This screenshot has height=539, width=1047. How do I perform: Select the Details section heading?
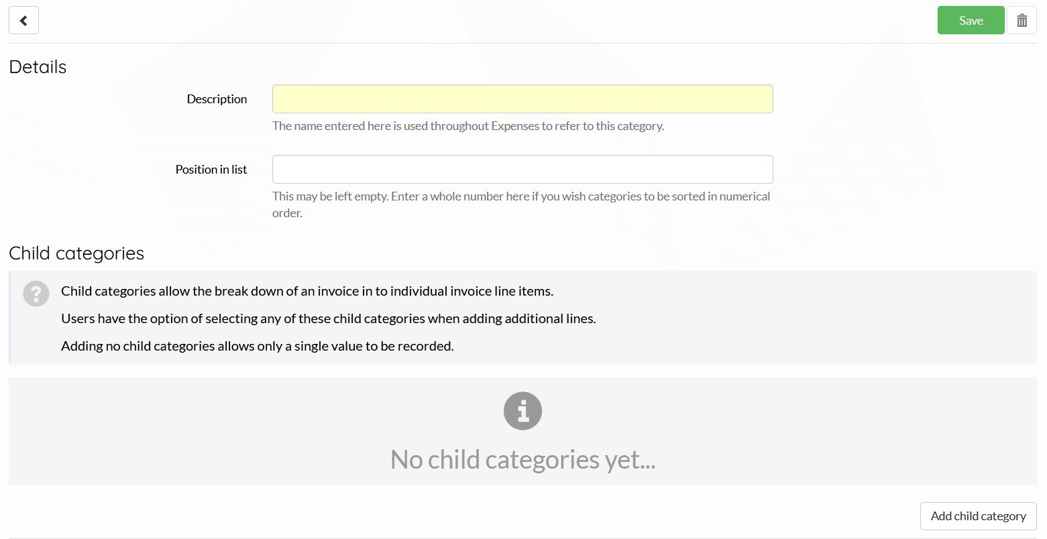pyautogui.click(x=38, y=67)
